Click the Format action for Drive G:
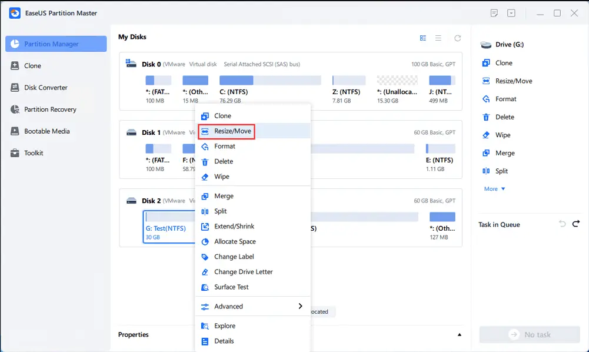This screenshot has height=352, width=589. pos(501,99)
